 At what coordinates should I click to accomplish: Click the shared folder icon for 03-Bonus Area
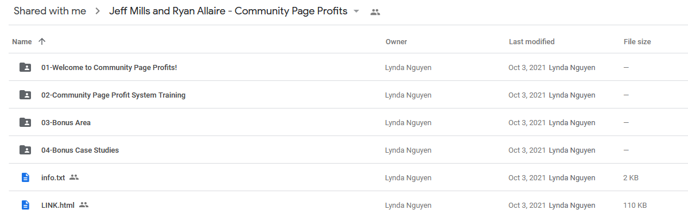[25, 122]
